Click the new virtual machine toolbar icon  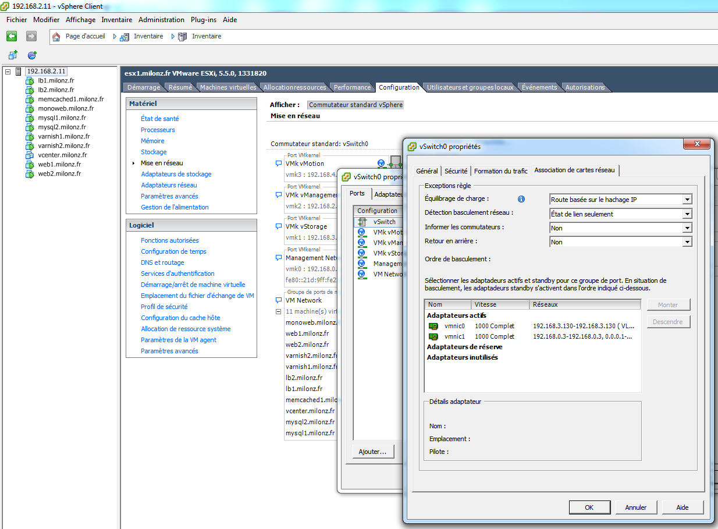(13, 55)
